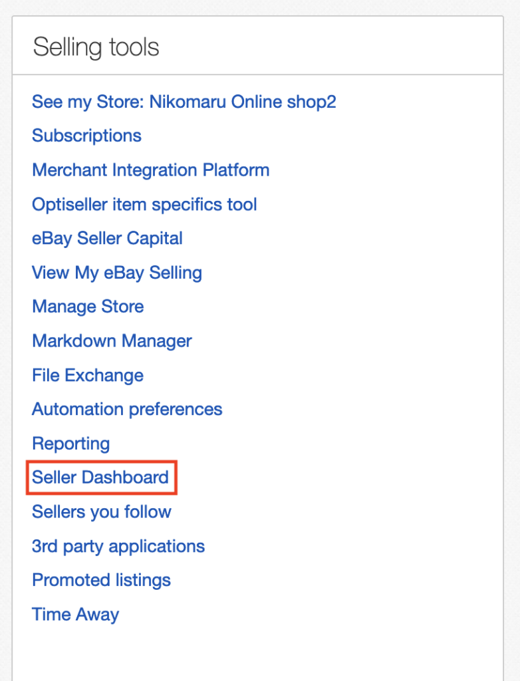Click the word Dashboard in Seller Dashboard

tap(124, 477)
